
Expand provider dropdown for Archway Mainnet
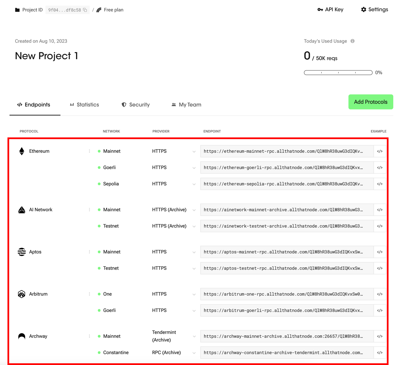194,336
